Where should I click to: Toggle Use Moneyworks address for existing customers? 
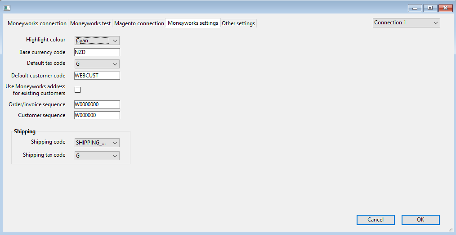click(x=78, y=90)
